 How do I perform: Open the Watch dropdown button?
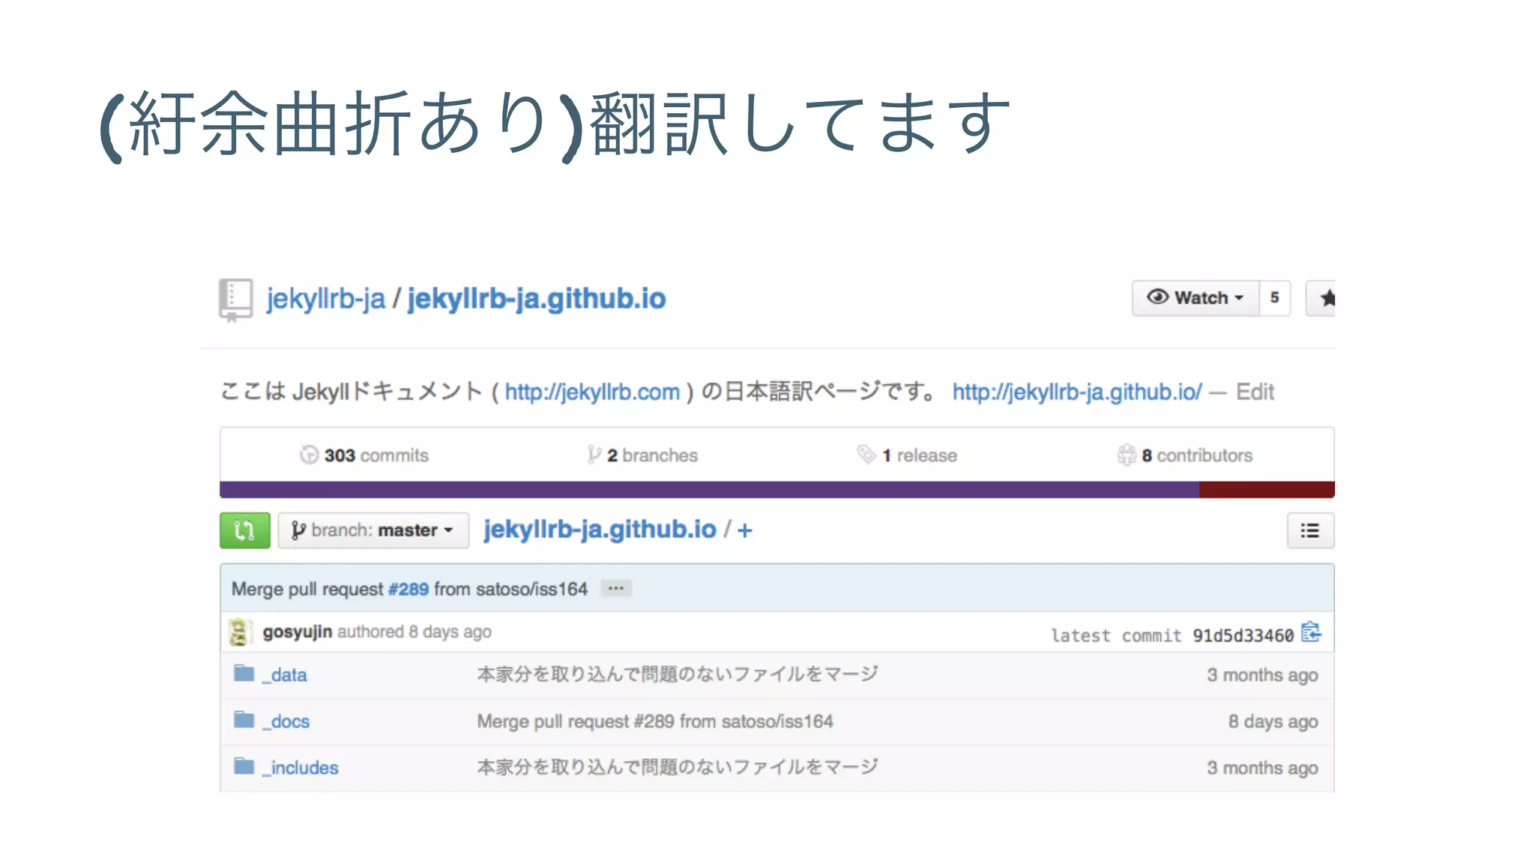1195,298
